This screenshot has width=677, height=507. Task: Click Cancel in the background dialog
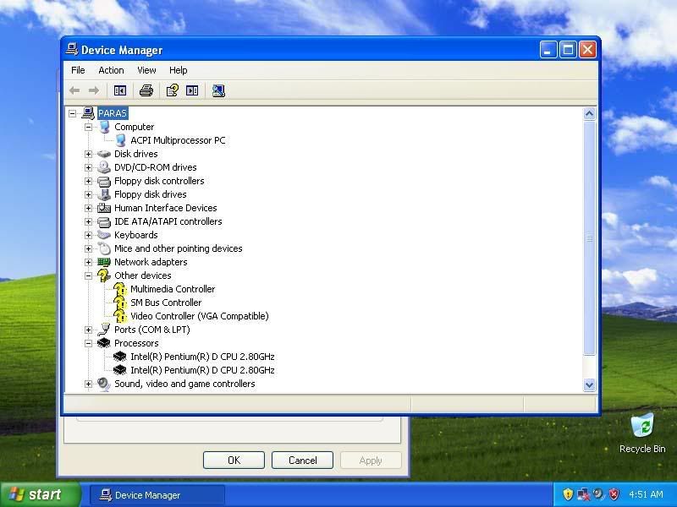tap(302, 460)
